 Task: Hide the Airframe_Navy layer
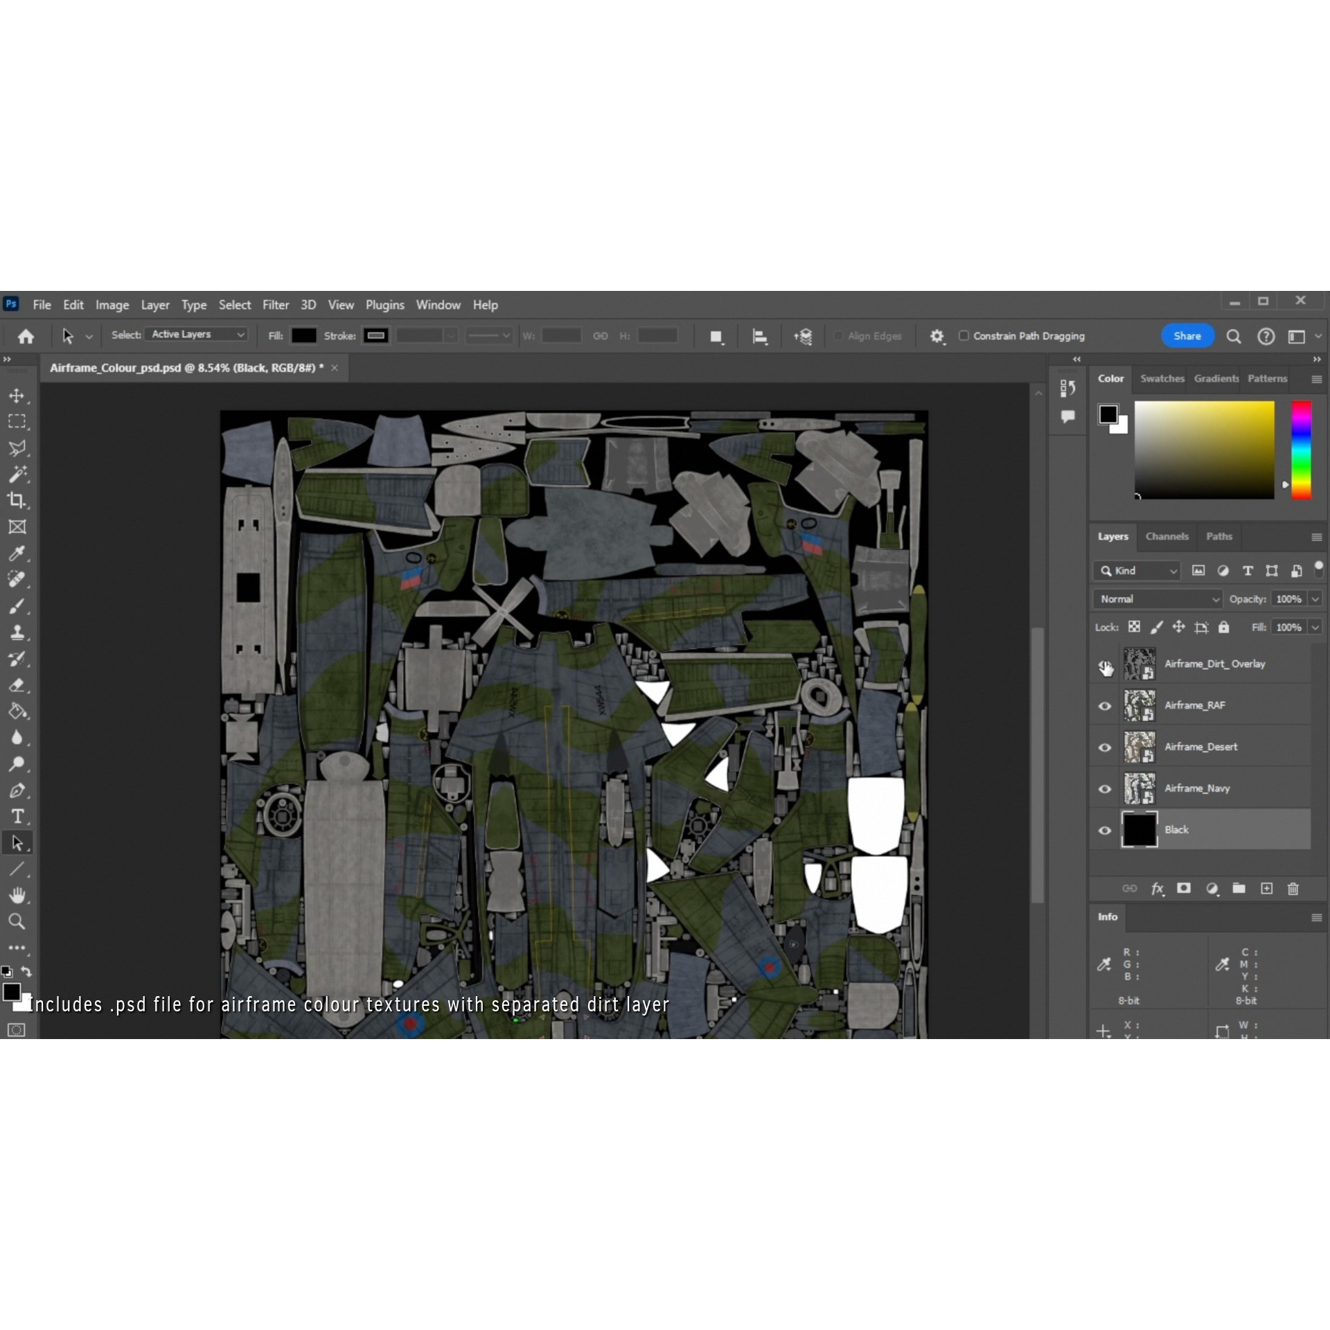(x=1105, y=789)
